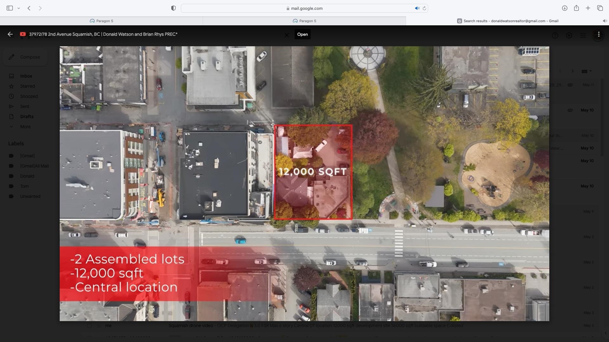
Task: Click the Share icon in Safari toolbar
Action: point(576,8)
